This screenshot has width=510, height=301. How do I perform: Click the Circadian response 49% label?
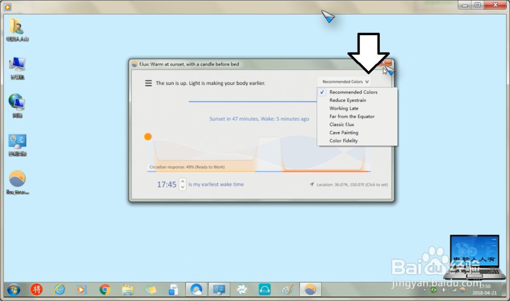click(x=187, y=167)
